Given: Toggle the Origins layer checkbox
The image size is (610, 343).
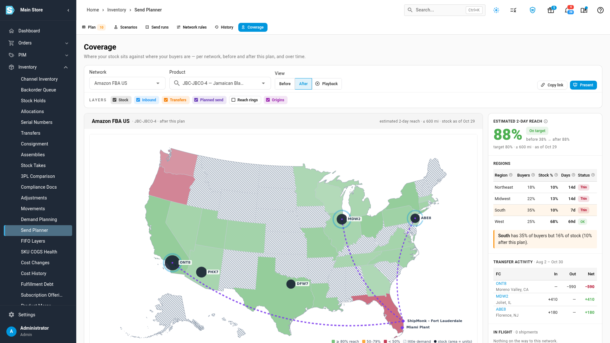Looking at the screenshot, I should pos(268,100).
